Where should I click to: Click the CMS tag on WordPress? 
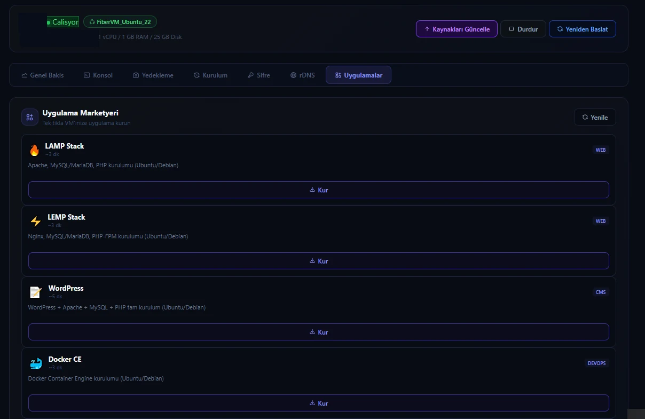coord(601,292)
